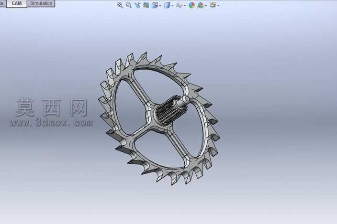Click the Section View icon
Image resolution: width=337 pixels, height=224 pixels.
[146, 5]
